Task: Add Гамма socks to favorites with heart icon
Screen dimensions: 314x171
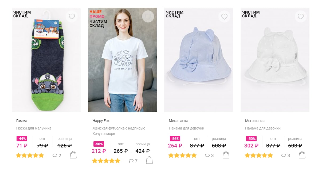Action: click(72, 16)
